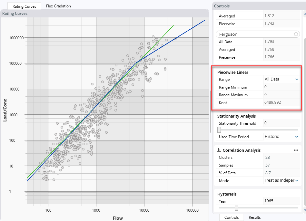Expand the Correlation Mode dropdown
Image resolution: width=306 pixels, height=221 pixels.
[296, 181]
